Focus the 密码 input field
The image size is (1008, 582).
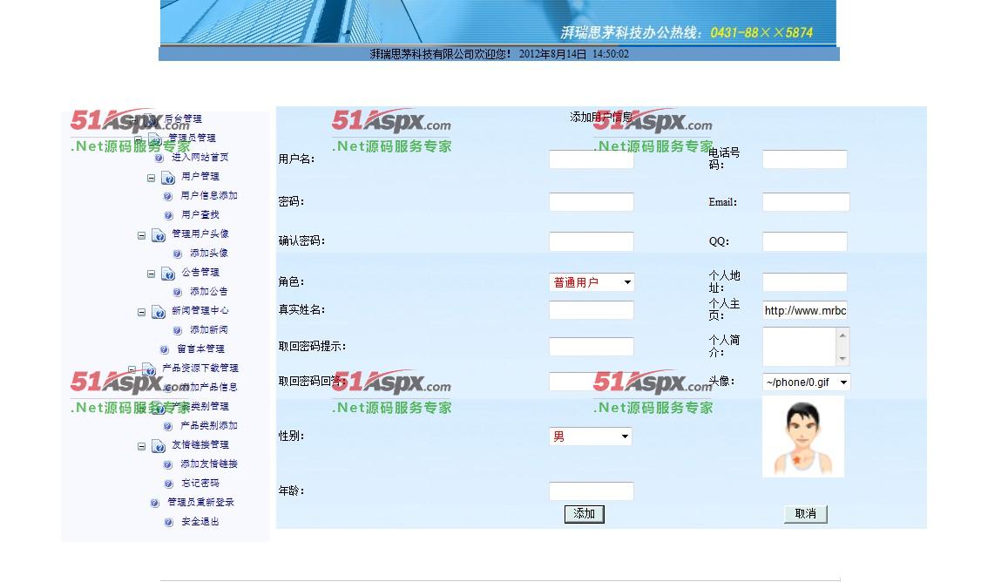[x=592, y=202]
